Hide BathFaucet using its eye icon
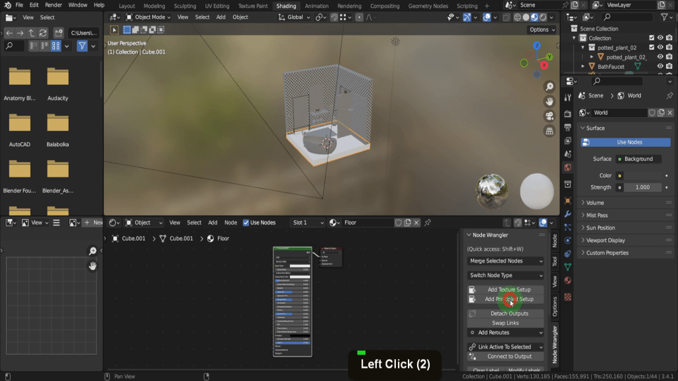The width and height of the screenshot is (678, 381). coord(660,66)
